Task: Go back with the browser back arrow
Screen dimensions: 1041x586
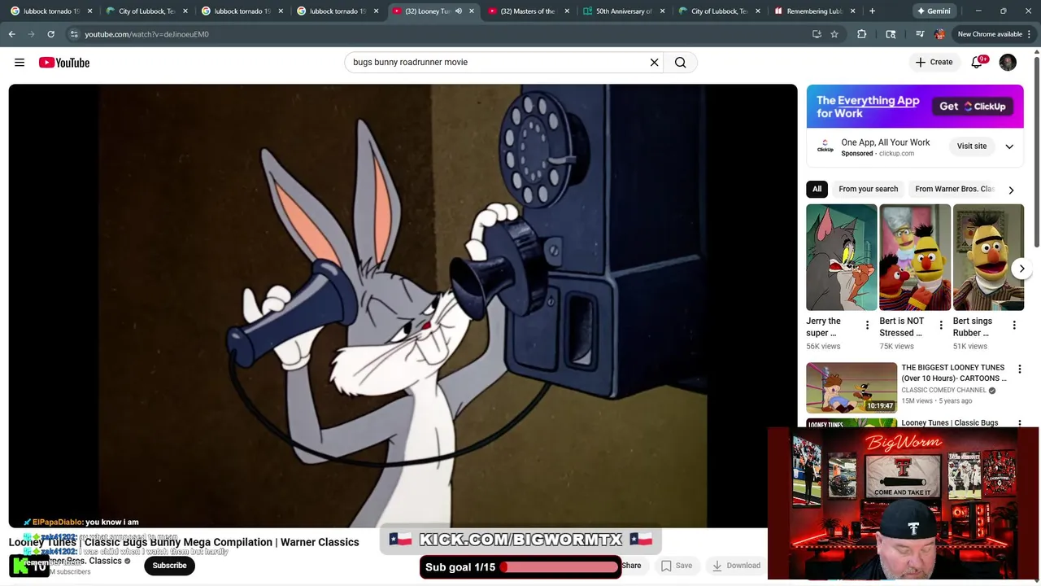Action: [11, 34]
